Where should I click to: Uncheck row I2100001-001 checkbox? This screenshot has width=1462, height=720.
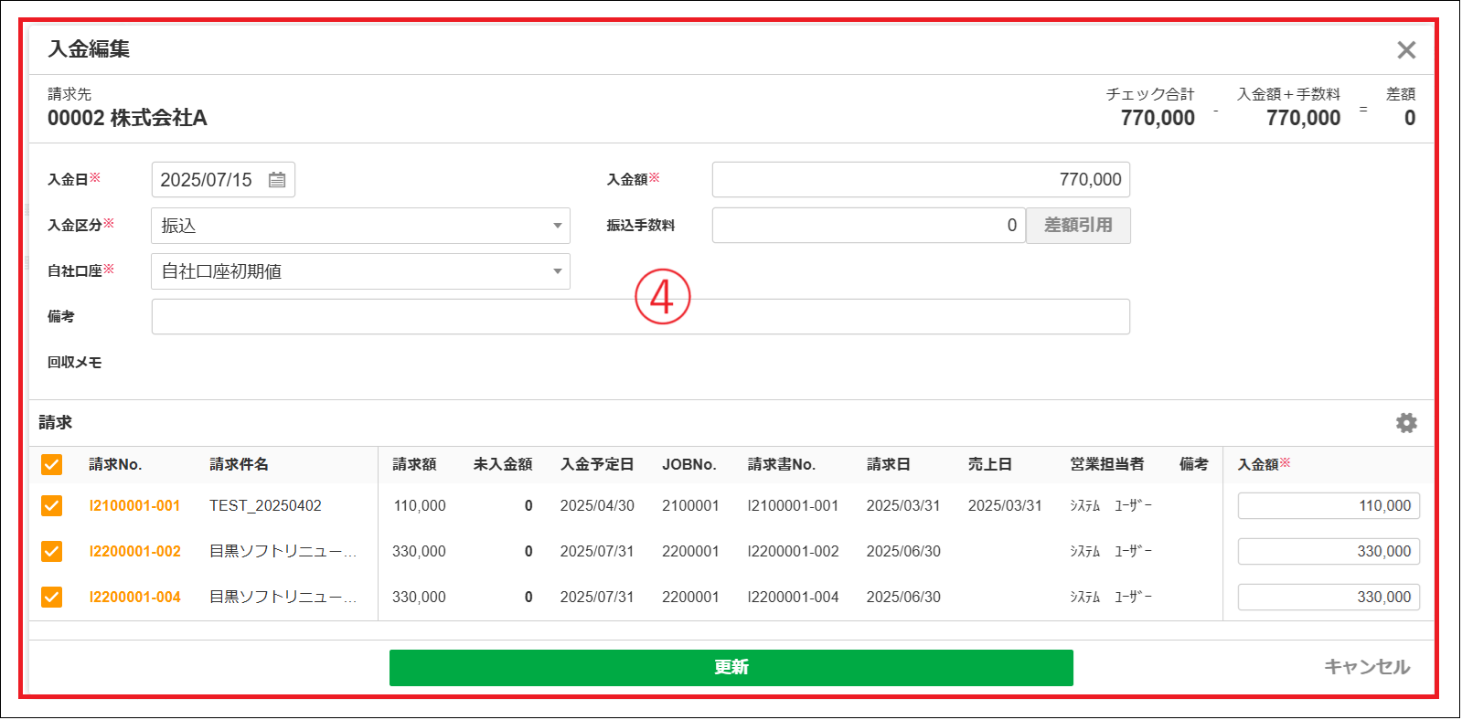[x=52, y=506]
